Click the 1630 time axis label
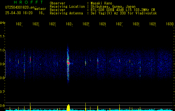Screen dimensions: 175x111 click(x=170, y=24)
